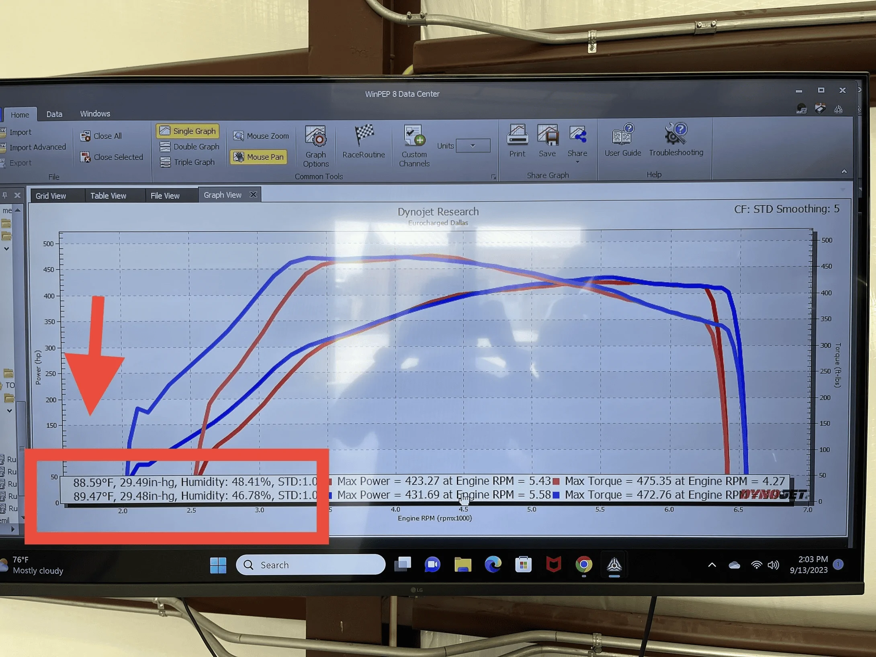The image size is (876, 657).
Task: Import a run file using Import
Action: pos(16,132)
